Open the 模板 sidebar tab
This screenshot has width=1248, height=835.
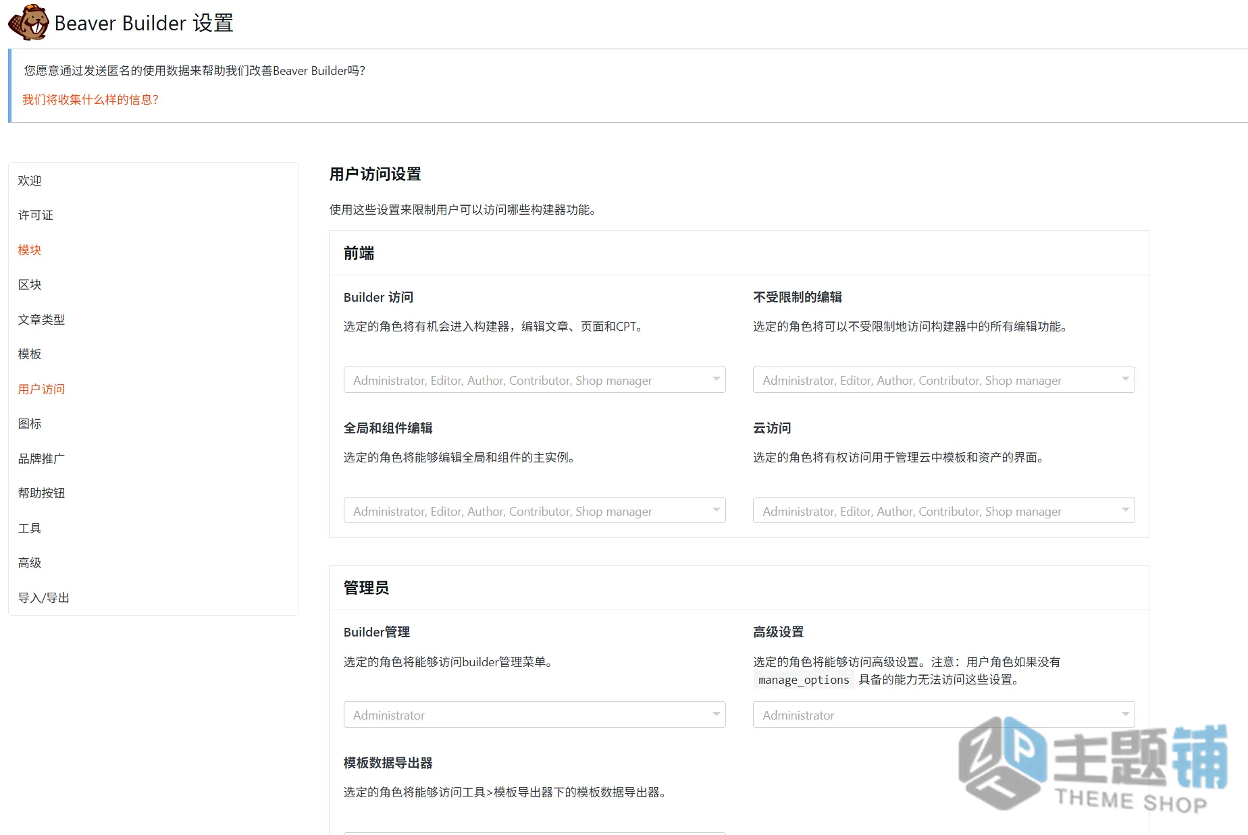point(30,354)
